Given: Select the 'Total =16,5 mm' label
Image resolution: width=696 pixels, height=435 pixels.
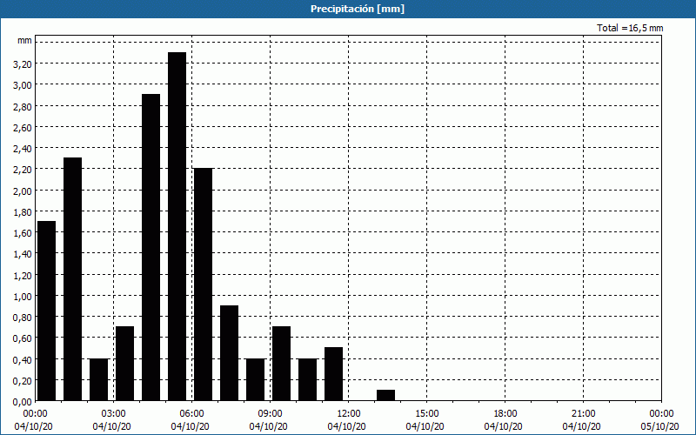Looking at the screenshot, I should tap(630, 28).
